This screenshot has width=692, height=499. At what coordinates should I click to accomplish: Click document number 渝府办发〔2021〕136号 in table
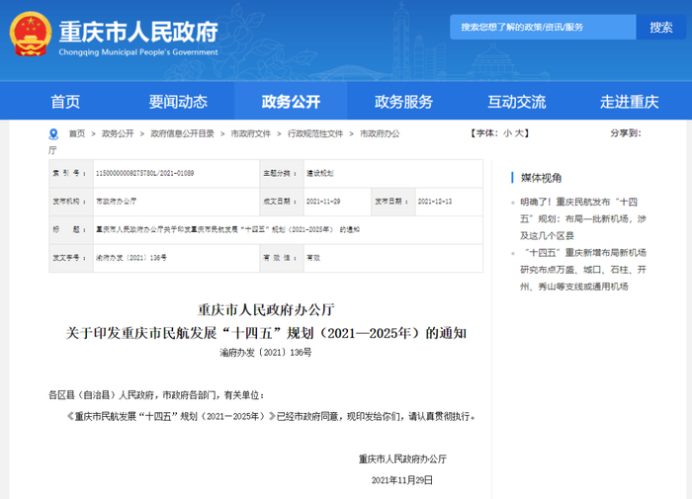tap(131, 258)
